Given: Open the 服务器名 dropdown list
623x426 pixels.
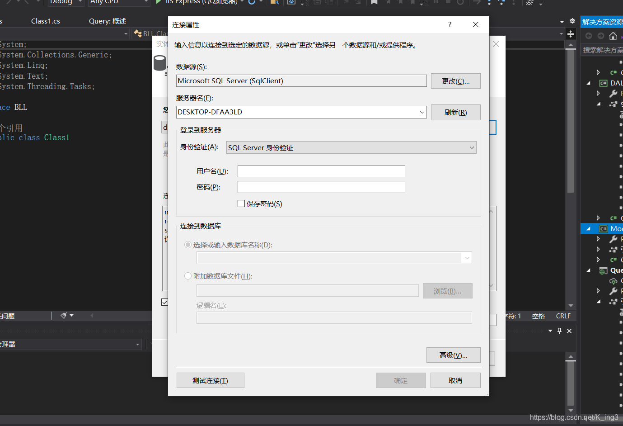Looking at the screenshot, I should 422,112.
